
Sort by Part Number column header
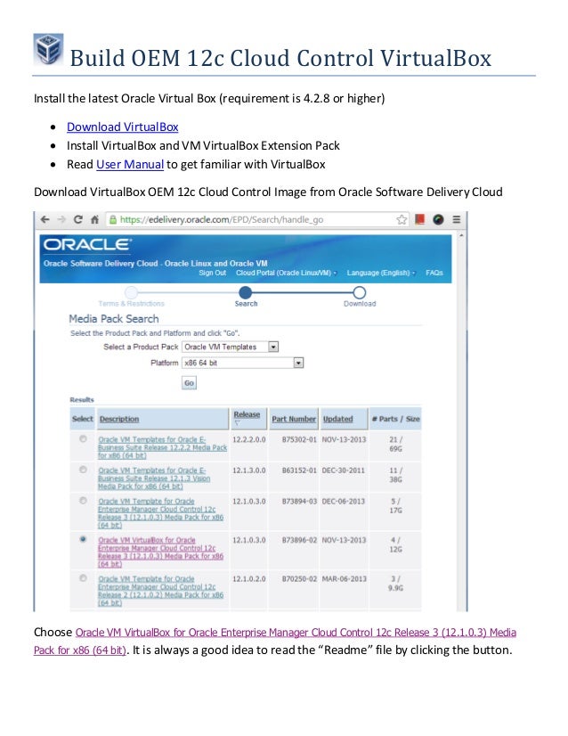pyautogui.click(x=294, y=419)
